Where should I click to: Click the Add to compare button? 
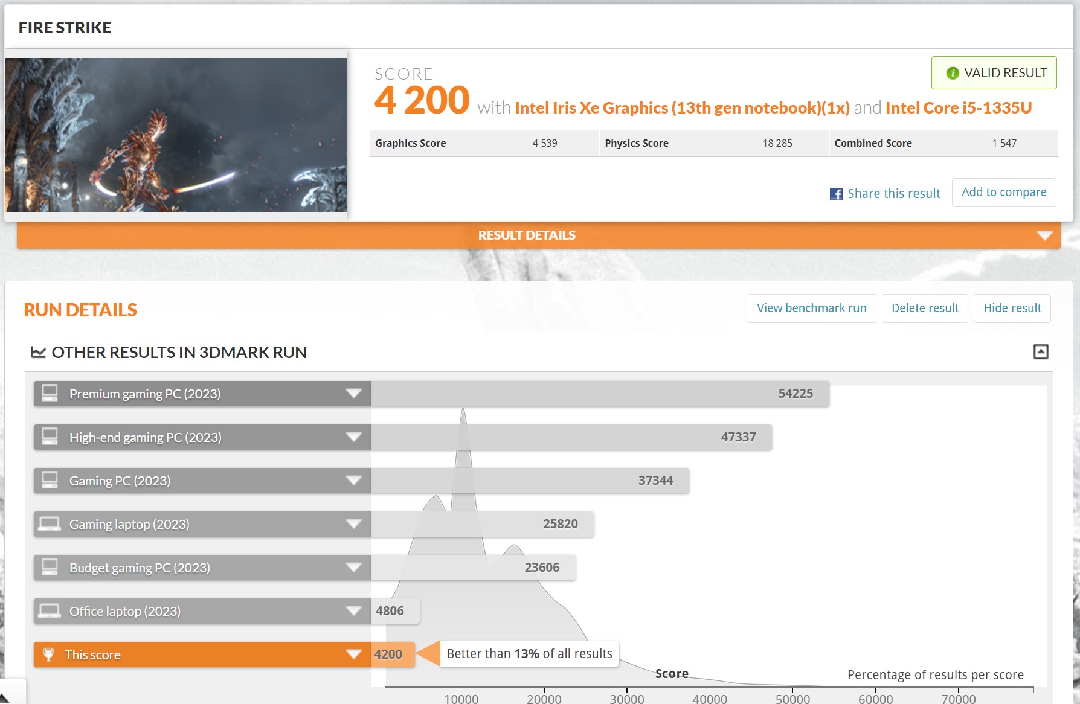point(1004,192)
